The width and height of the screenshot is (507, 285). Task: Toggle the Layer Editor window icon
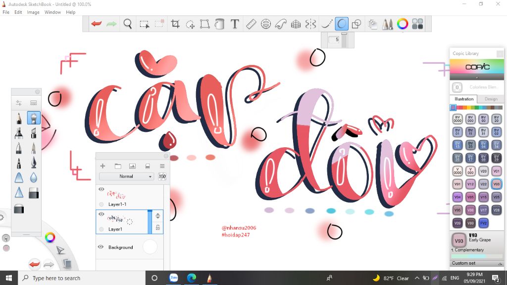click(372, 24)
